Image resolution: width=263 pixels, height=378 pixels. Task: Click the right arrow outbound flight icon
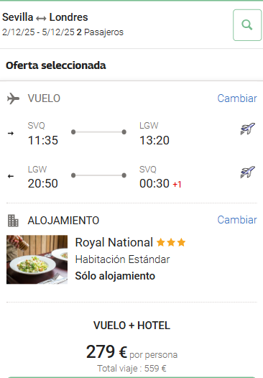tap(11, 133)
